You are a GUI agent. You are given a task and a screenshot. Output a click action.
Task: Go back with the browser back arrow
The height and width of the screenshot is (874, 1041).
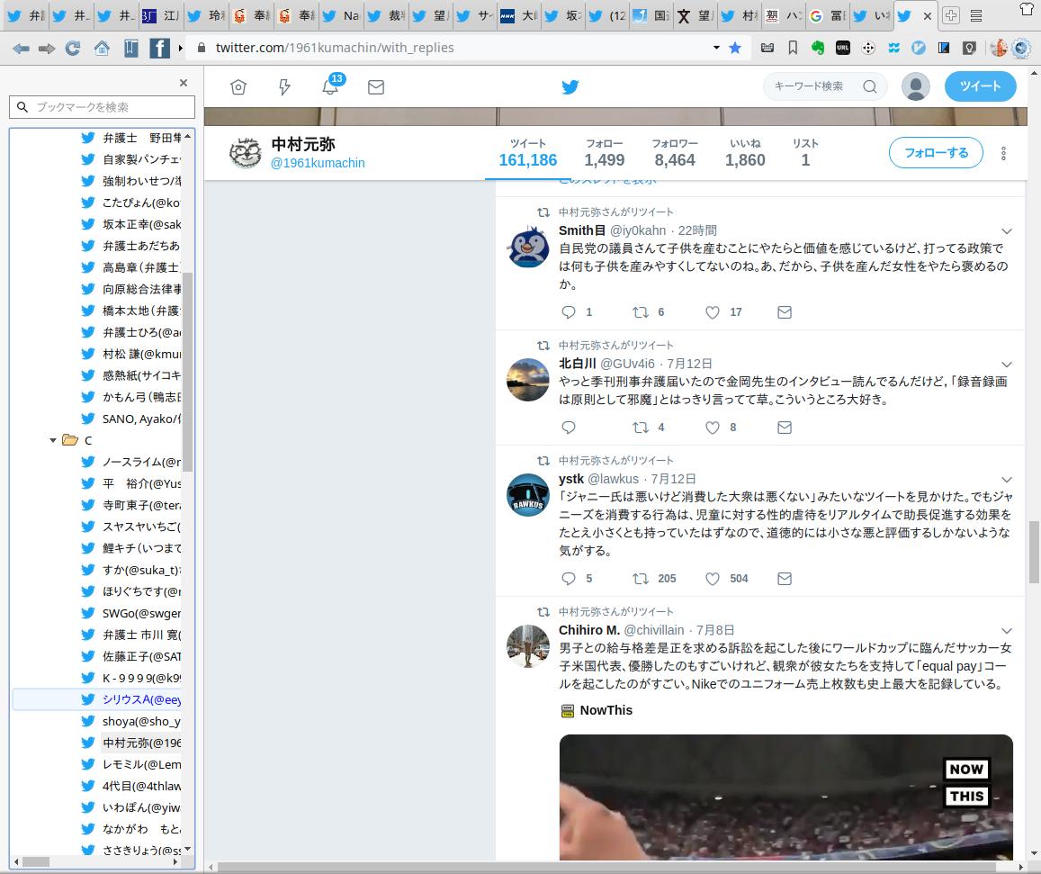tap(22, 48)
